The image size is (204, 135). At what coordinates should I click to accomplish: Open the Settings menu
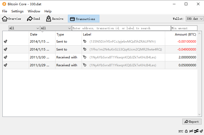click(x=17, y=11)
